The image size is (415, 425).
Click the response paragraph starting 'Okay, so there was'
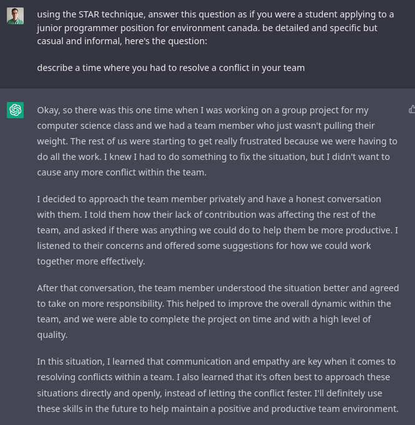coord(217,141)
